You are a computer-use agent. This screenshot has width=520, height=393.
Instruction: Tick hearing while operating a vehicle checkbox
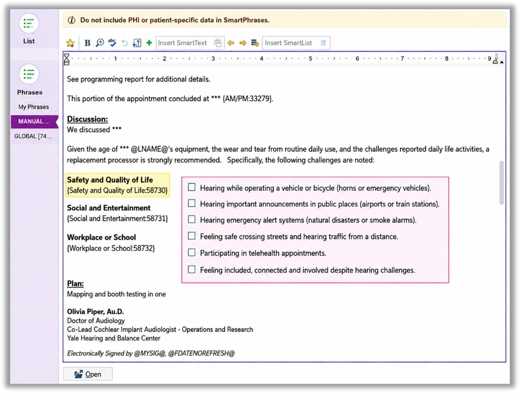[191, 187]
